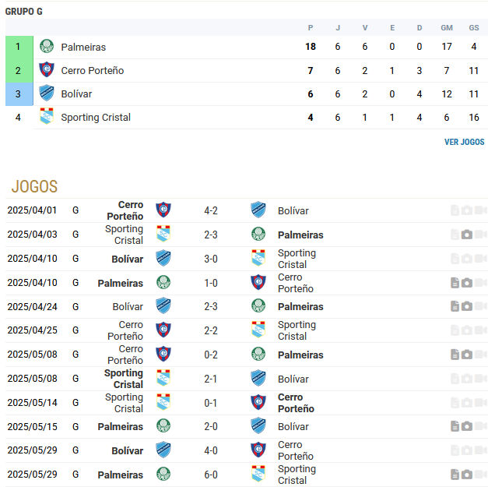Click match report icon for Bolívar 2-3 Palmeiras

point(455,306)
